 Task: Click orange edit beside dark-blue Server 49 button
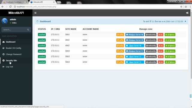[120, 40]
